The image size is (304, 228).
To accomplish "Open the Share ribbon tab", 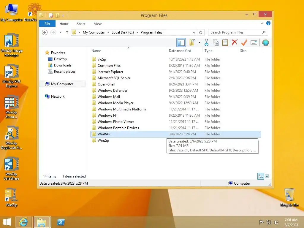I will 81,24.
